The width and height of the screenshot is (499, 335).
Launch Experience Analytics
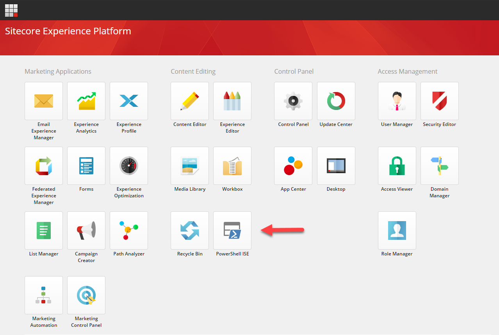pyautogui.click(x=86, y=101)
